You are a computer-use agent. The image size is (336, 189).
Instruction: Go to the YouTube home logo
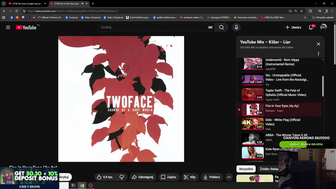point(26,27)
